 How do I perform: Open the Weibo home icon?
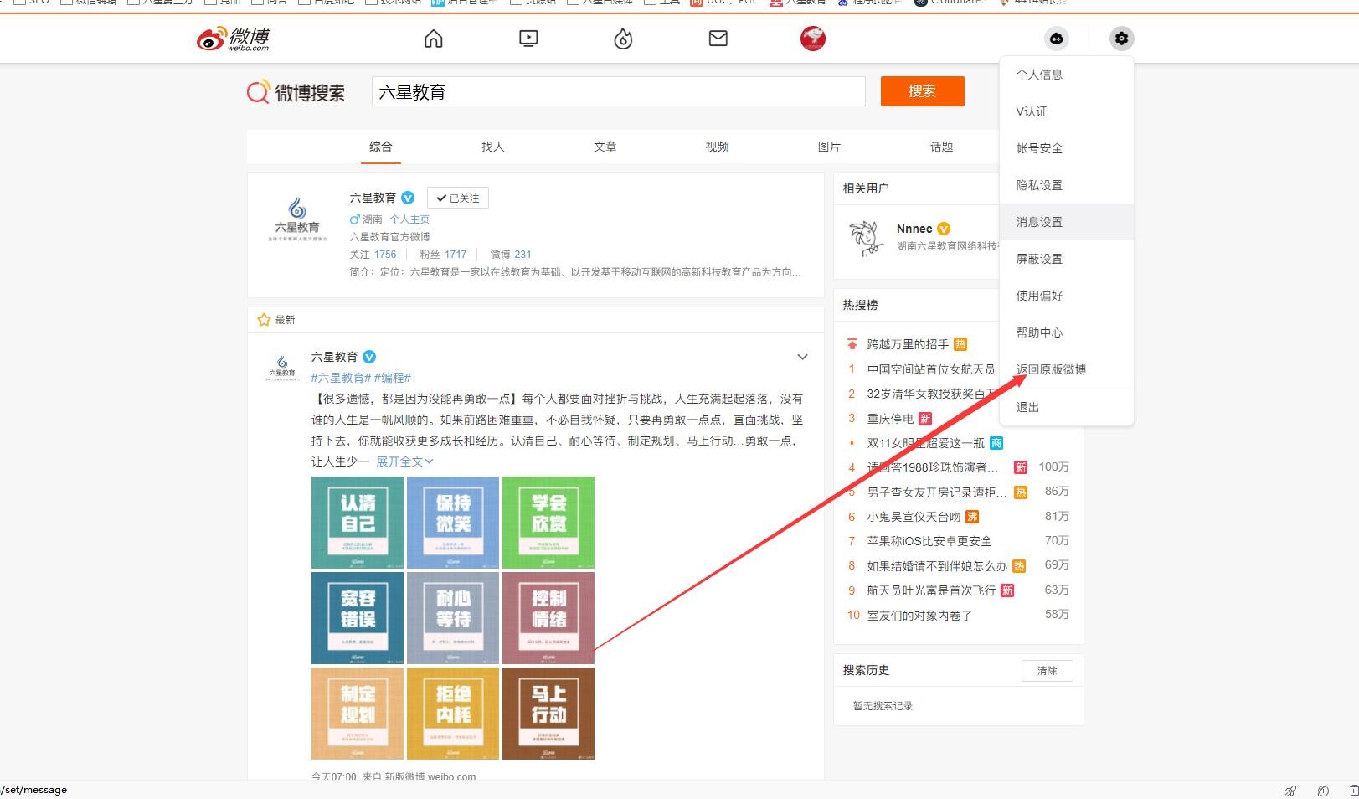[434, 39]
